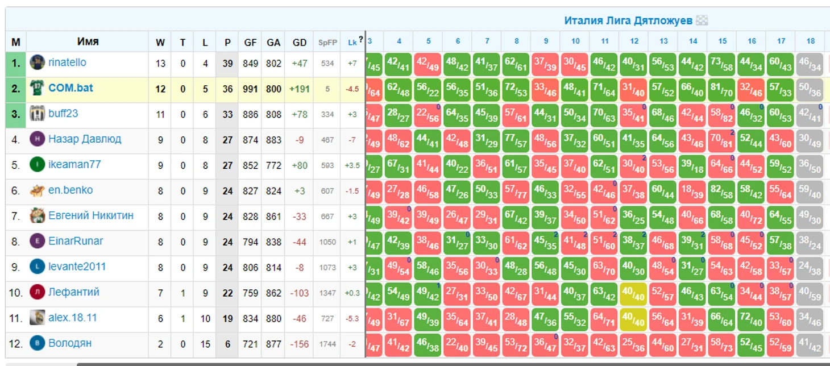Click COM.bat's green jersey avatar
The width and height of the screenshot is (830, 366).
click(37, 88)
